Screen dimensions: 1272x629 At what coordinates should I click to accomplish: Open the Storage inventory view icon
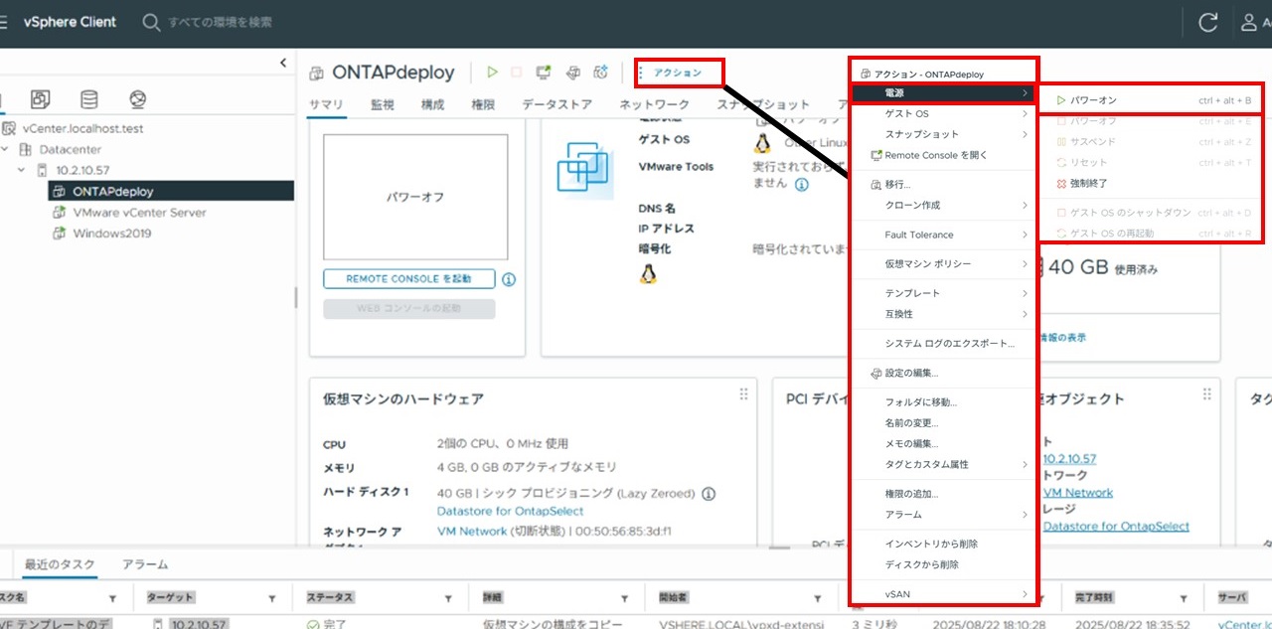(x=89, y=99)
